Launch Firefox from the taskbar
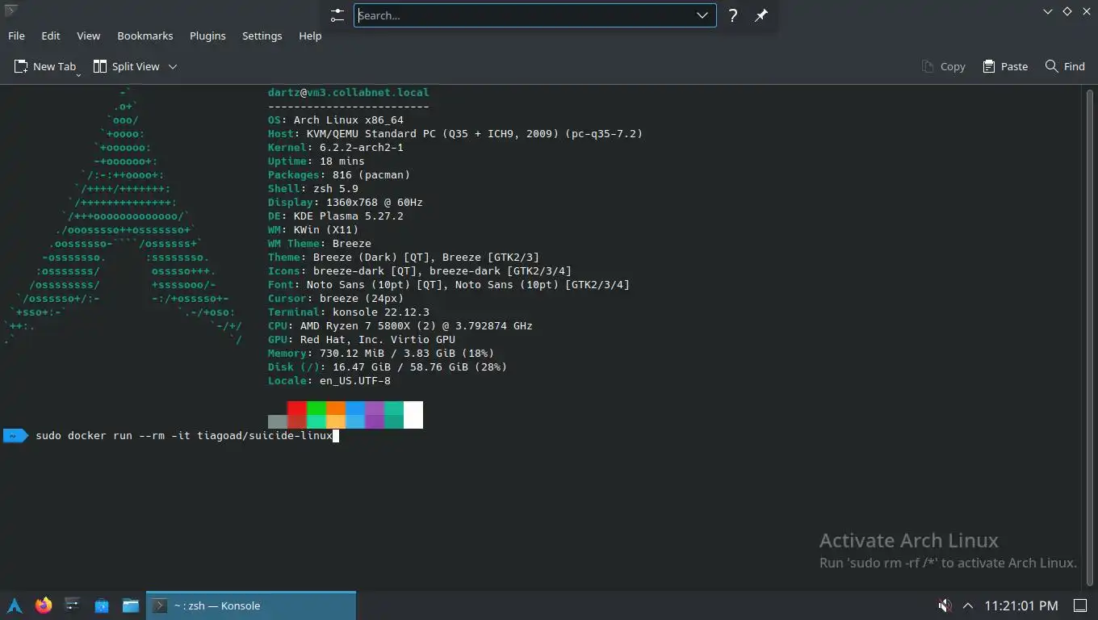This screenshot has height=620, width=1098. 44,605
